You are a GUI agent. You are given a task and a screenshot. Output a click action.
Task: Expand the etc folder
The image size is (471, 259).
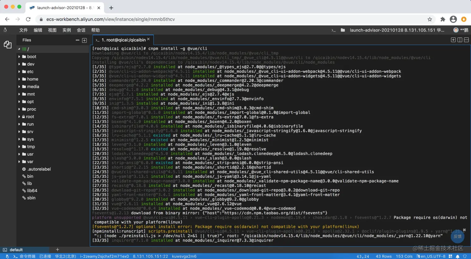point(19,71)
